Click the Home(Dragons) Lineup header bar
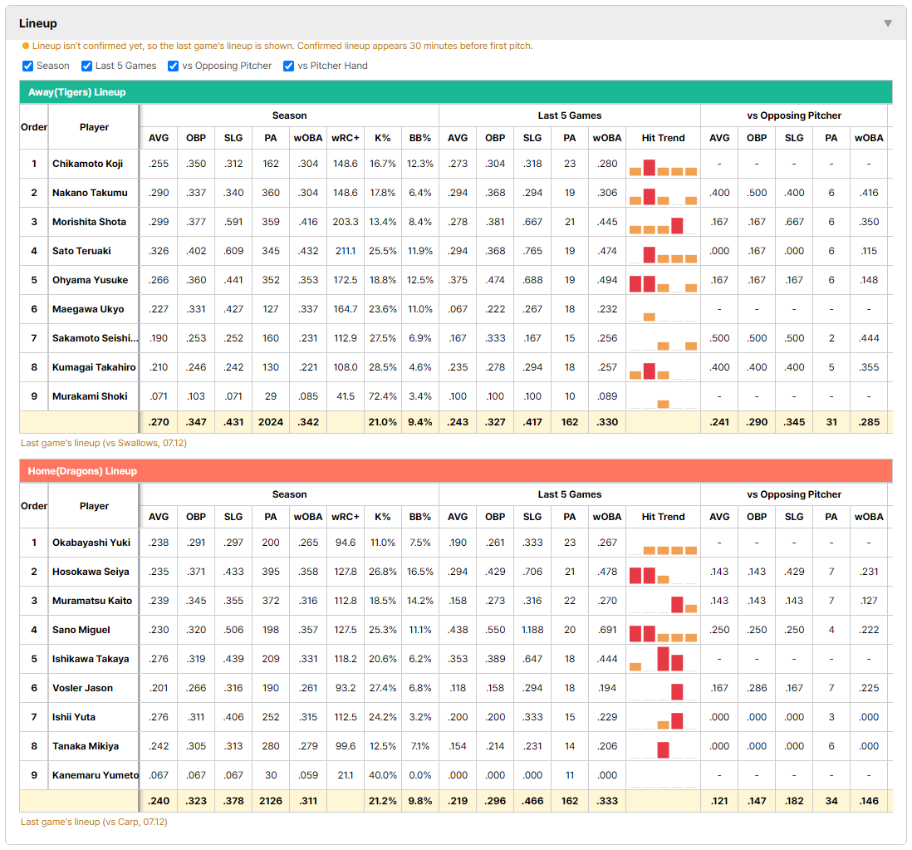Screen dimensions: 912x850 point(456,470)
